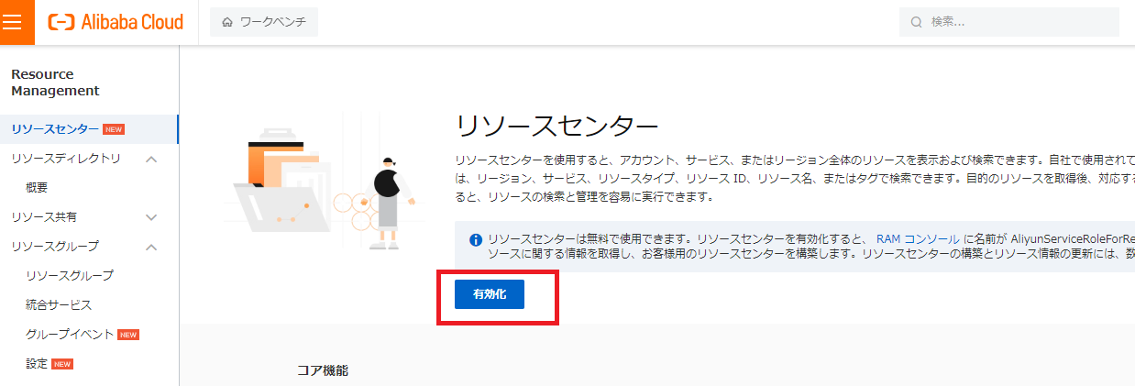Click the NEW badge next to リソースセンター

point(114,129)
